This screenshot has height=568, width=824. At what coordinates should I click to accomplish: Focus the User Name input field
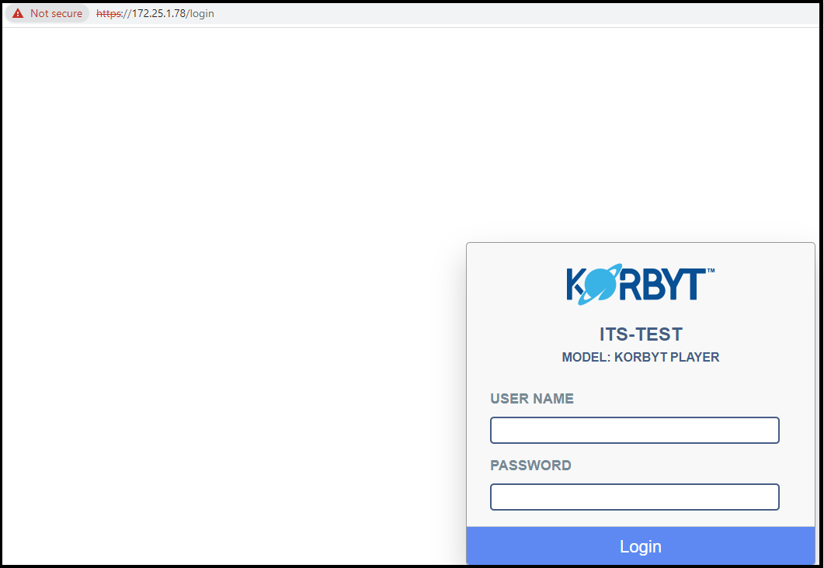(x=635, y=431)
